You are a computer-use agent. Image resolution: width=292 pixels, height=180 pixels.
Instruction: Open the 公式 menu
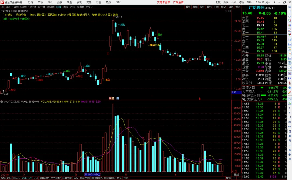(x=234, y=2)
